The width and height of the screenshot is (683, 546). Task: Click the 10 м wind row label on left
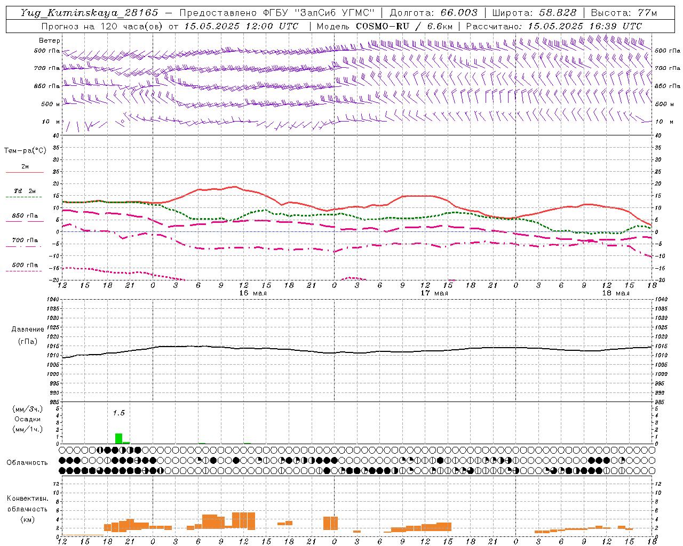[x=51, y=122]
